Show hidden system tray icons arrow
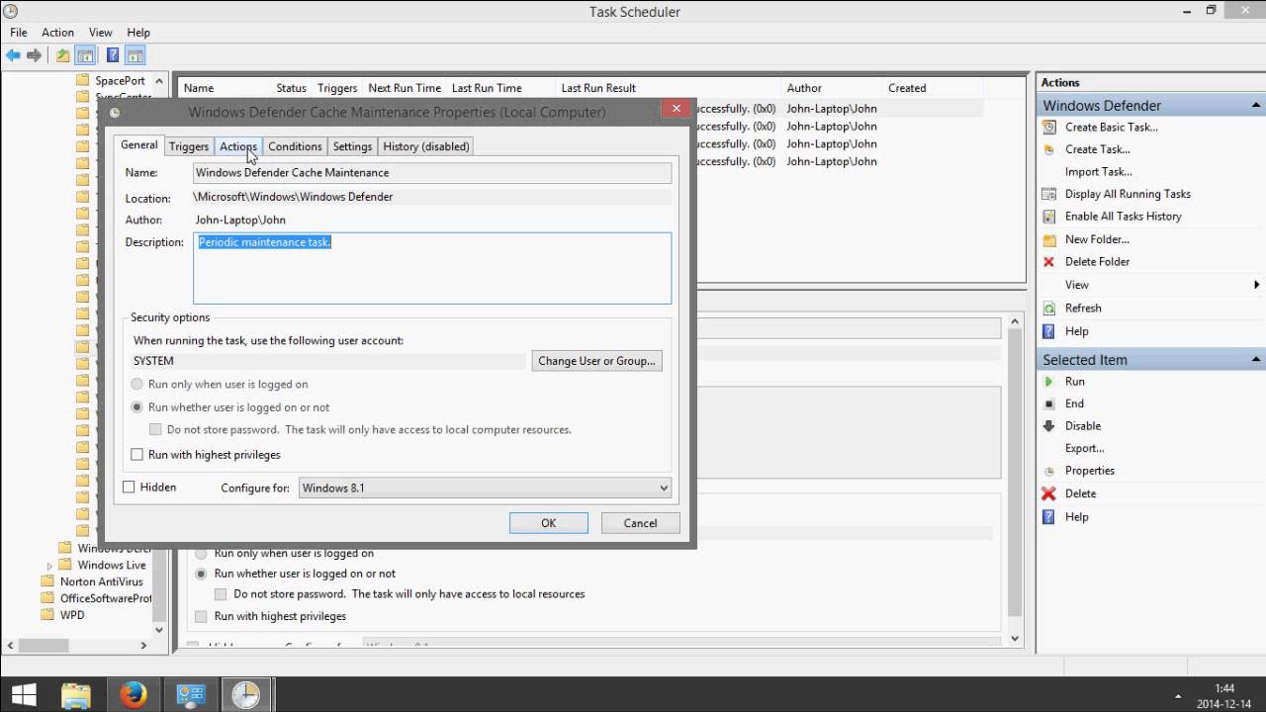Viewport: 1266px width, 712px height. (x=1178, y=695)
